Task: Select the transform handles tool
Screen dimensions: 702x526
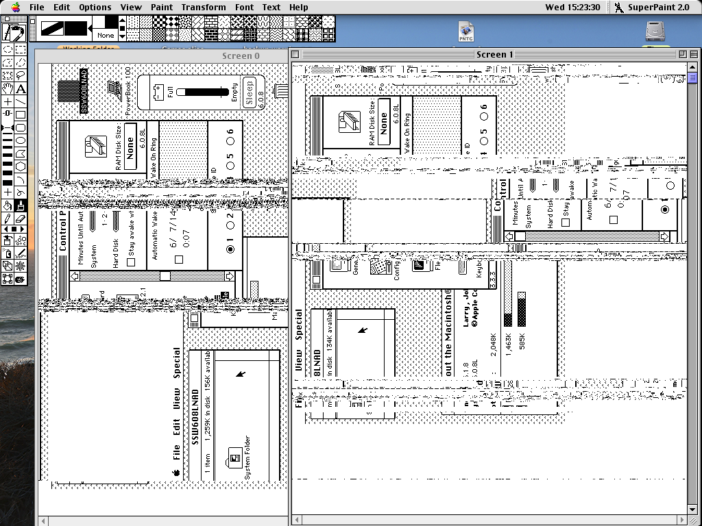Action: 8,279
